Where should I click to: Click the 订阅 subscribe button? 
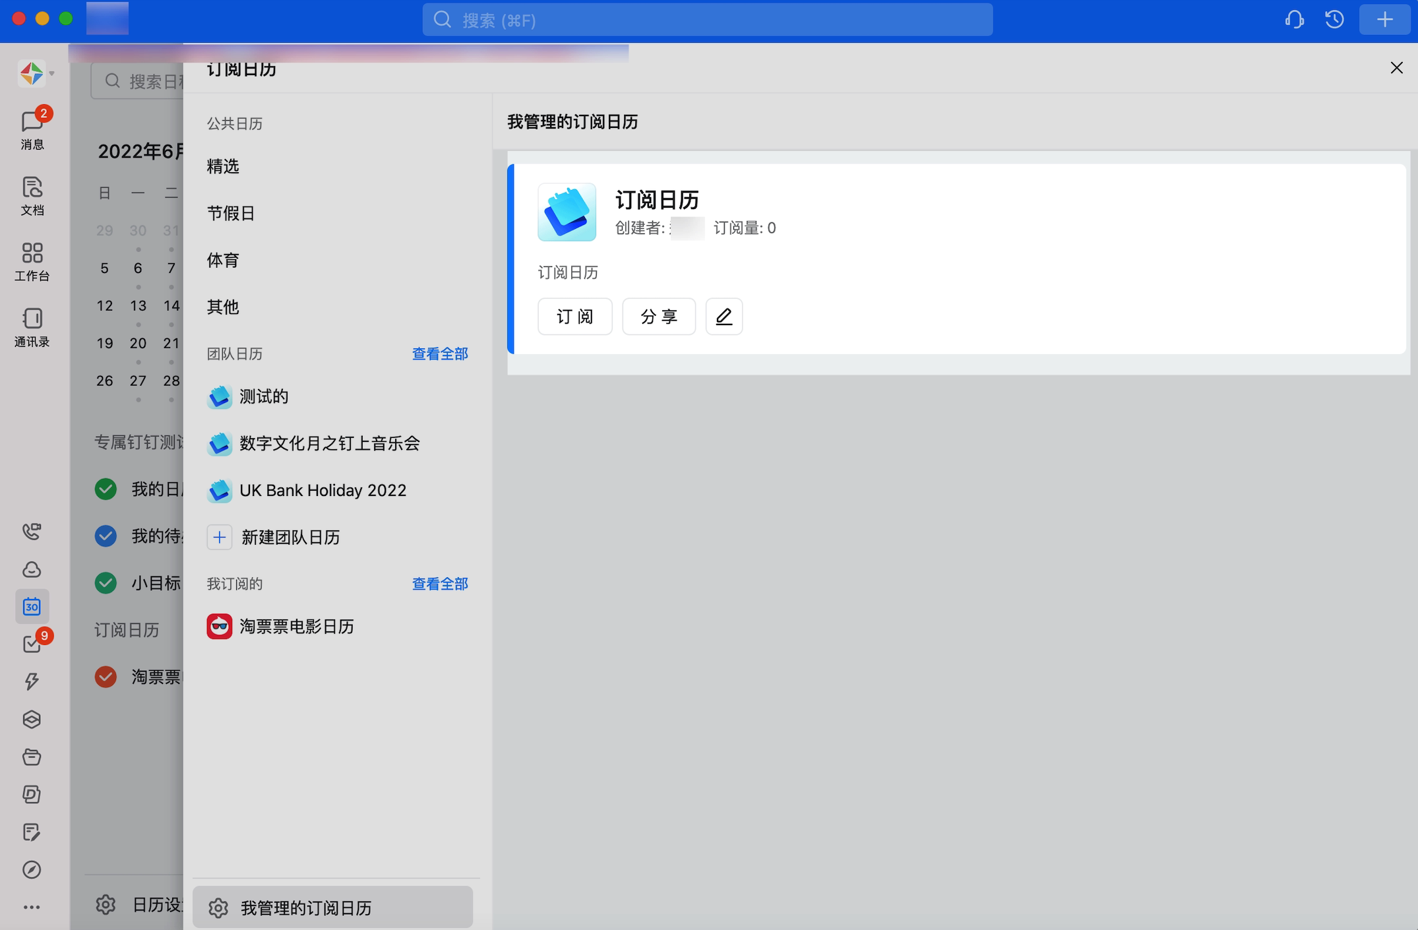tap(574, 317)
